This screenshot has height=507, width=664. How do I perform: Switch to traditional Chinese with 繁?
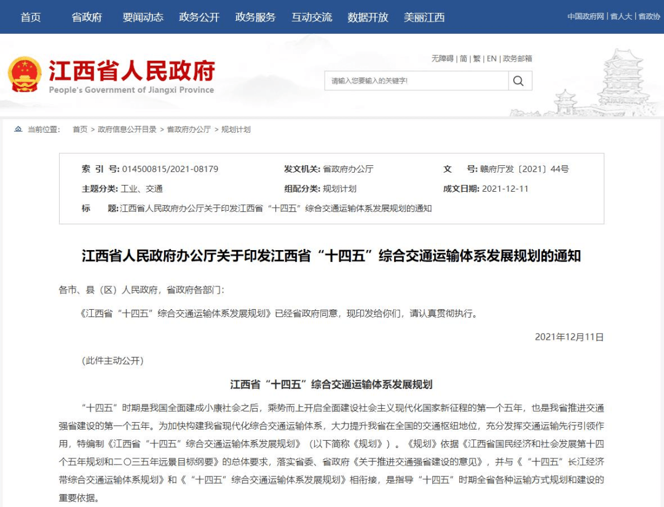[477, 58]
